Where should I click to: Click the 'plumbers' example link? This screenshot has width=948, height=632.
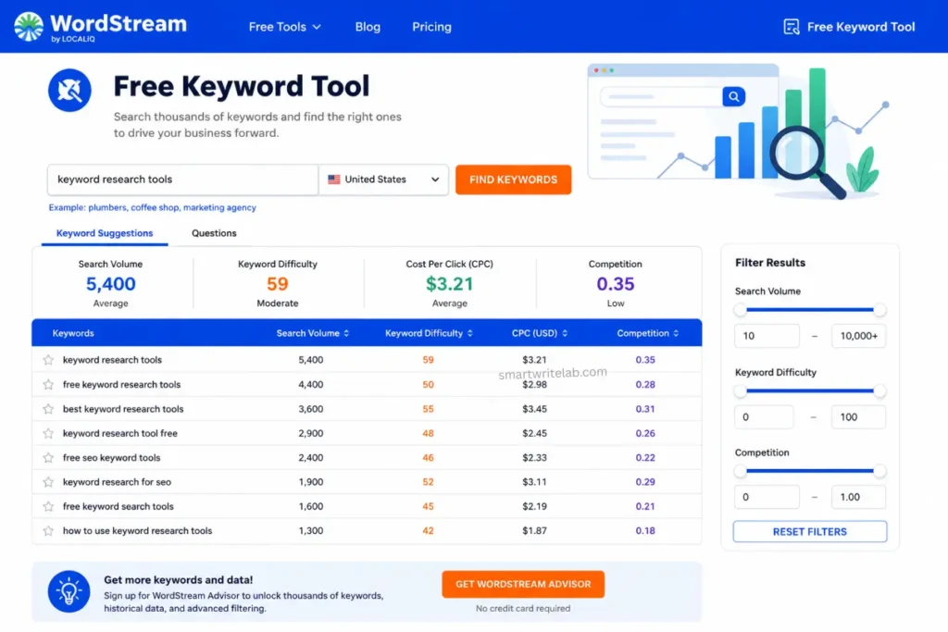pyautogui.click(x=107, y=207)
